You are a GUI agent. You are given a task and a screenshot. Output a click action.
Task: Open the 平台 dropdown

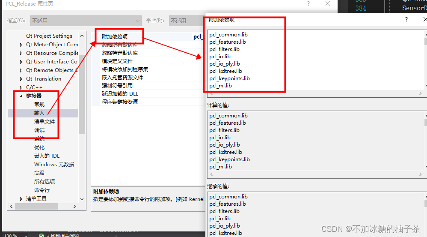pos(187,21)
